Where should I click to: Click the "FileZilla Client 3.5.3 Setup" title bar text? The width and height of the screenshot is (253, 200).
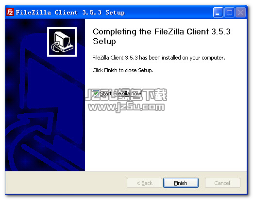(x=70, y=13)
